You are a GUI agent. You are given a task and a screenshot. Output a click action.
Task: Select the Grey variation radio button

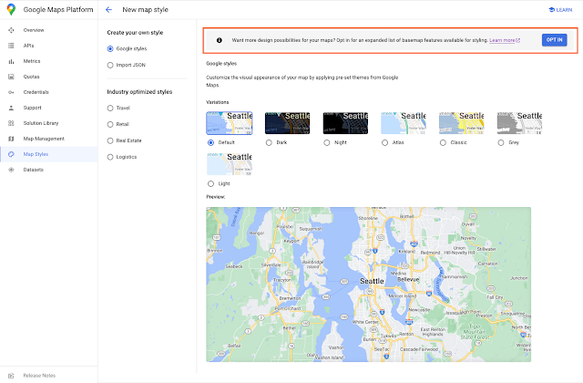(x=501, y=142)
